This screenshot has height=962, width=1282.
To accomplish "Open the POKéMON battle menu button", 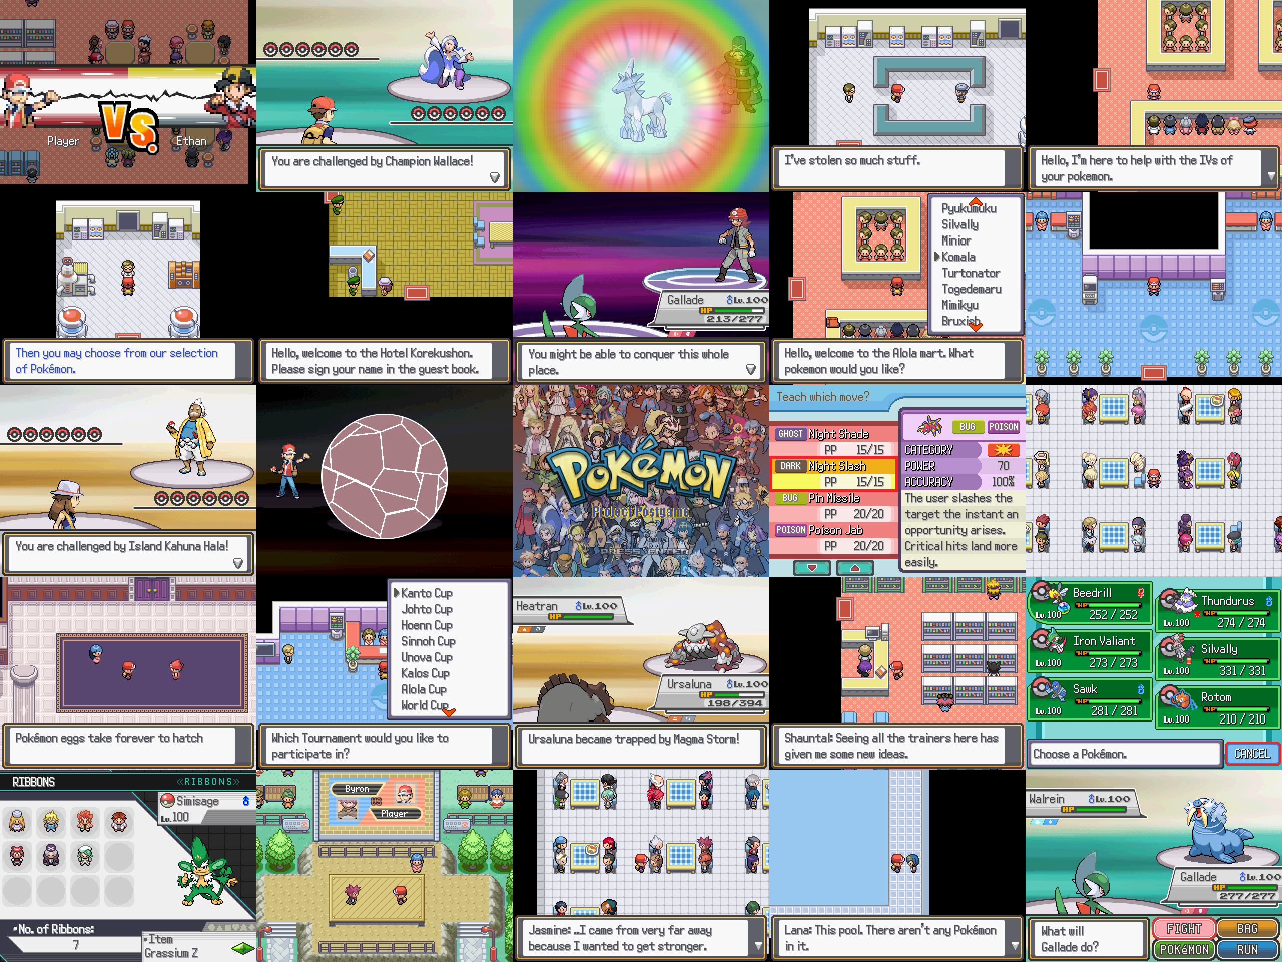I will [x=1183, y=949].
